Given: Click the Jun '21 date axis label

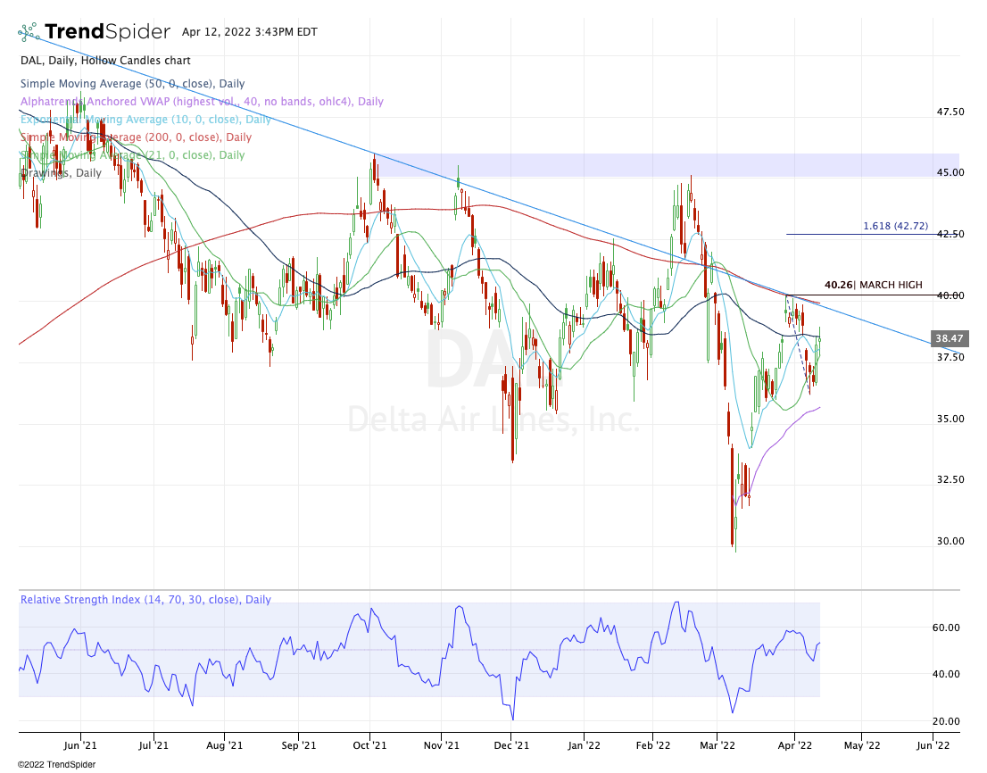Looking at the screenshot, I should (x=80, y=746).
